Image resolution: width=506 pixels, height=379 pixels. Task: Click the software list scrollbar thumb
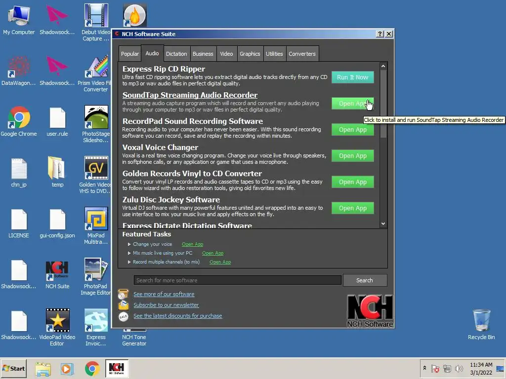pos(383,104)
